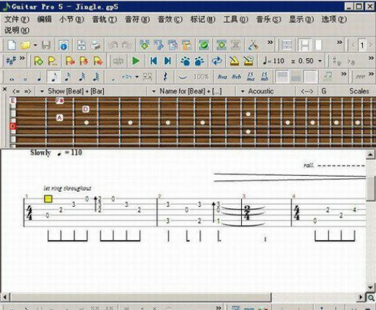376x310 pixels.
Task: Insert a rest symbol
Action: [165, 77]
